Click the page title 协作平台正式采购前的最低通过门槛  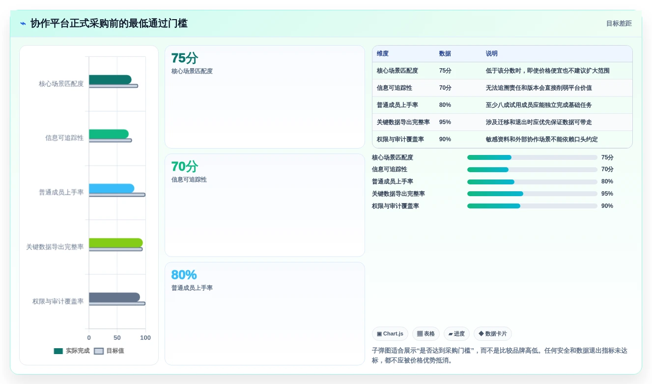[x=109, y=24]
